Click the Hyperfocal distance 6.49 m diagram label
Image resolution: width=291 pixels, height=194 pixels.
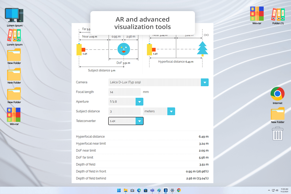pyautogui.click(x=176, y=62)
